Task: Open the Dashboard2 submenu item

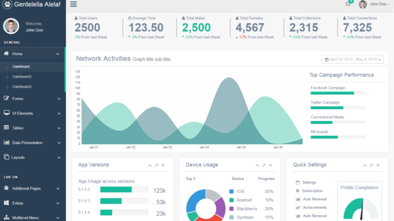Action: [22, 77]
